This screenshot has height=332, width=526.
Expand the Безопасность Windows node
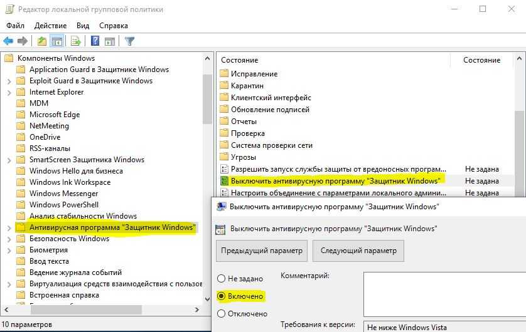pos(9,239)
